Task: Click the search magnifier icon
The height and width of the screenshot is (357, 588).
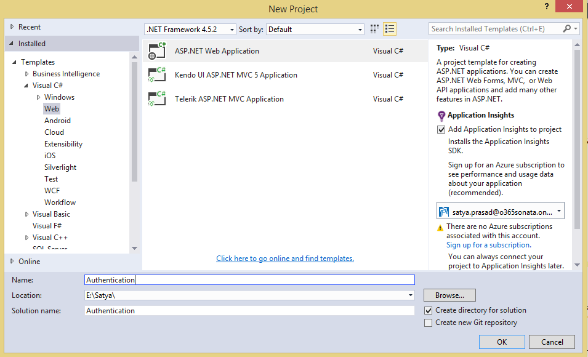Action: [x=566, y=28]
